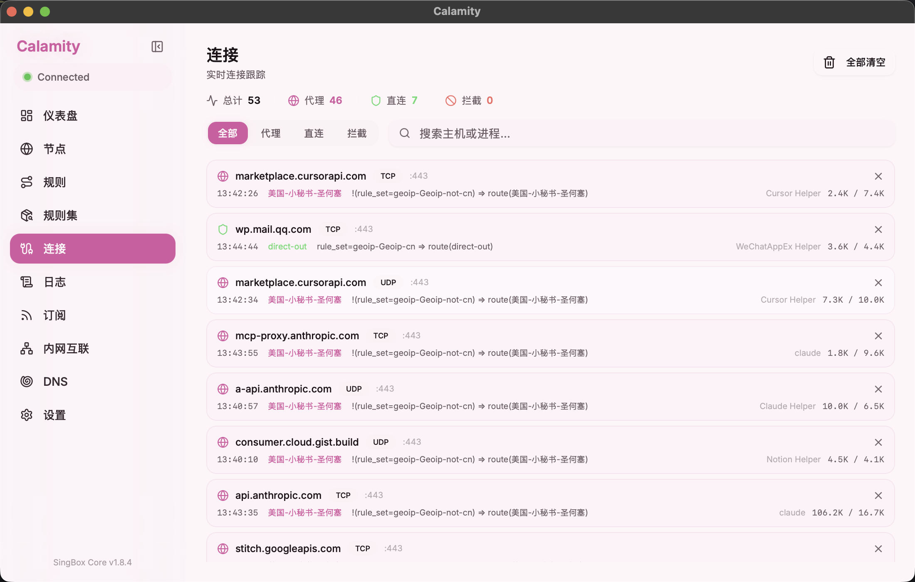
Task: Open the 规则集 rule sets page
Action: pyautogui.click(x=60, y=215)
